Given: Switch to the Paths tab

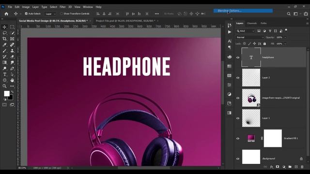Looking at the screenshot, I should (x=263, y=23).
